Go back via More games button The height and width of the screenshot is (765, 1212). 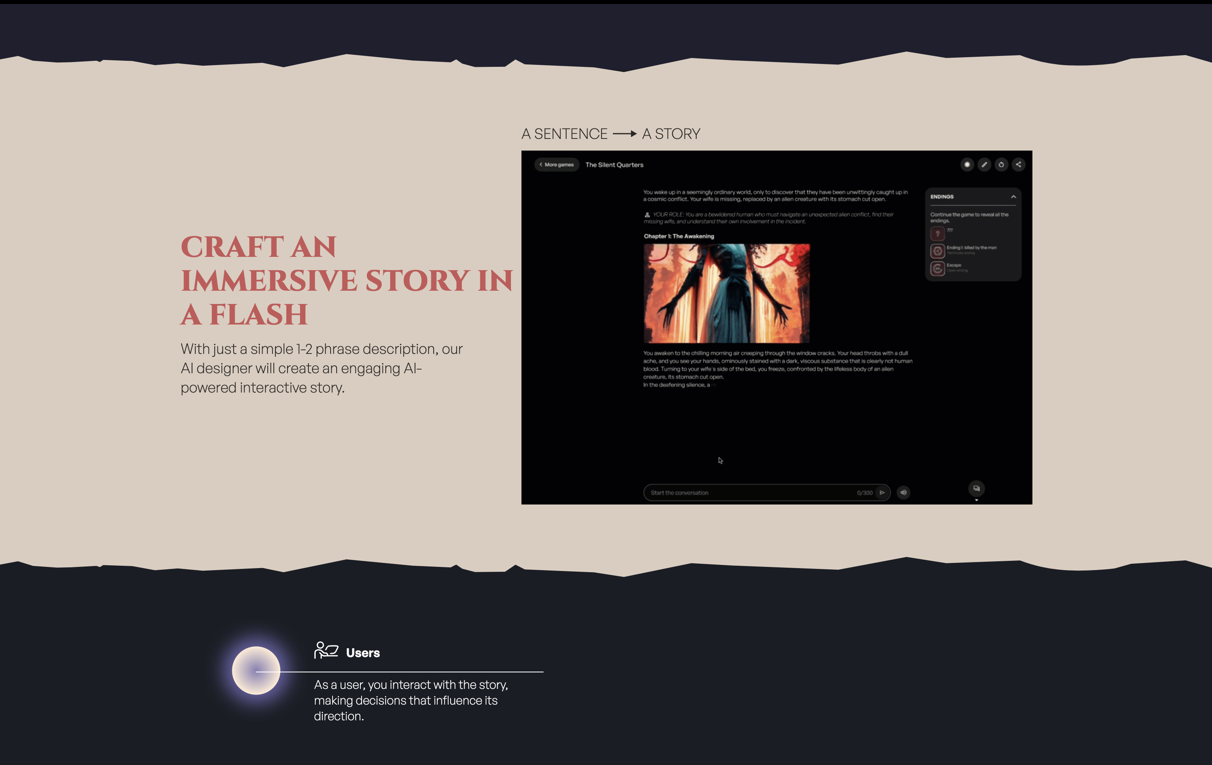point(556,165)
